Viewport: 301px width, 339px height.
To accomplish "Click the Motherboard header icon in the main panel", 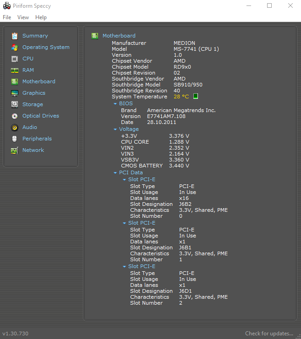I will coord(95,36).
